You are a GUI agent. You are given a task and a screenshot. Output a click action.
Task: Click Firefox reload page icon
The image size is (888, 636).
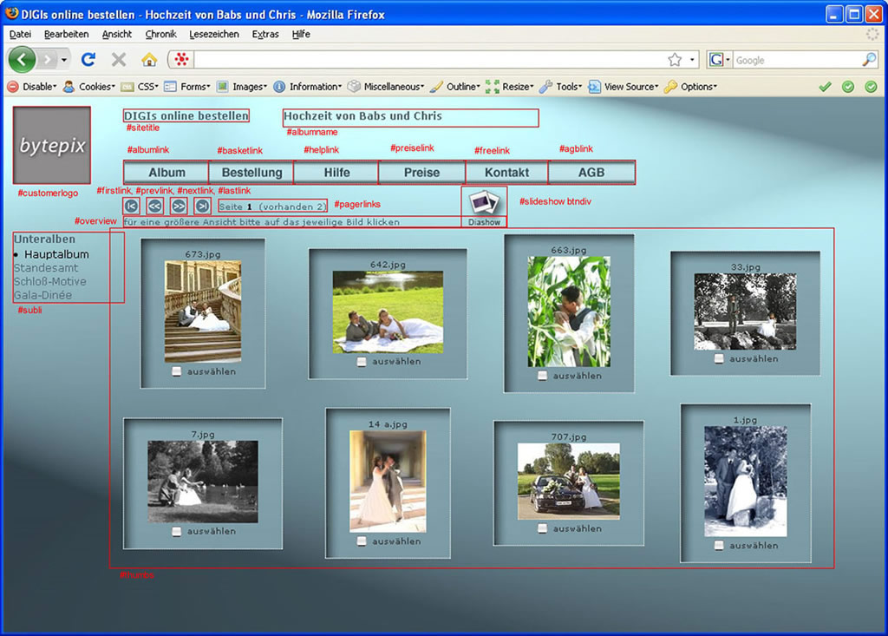point(88,60)
